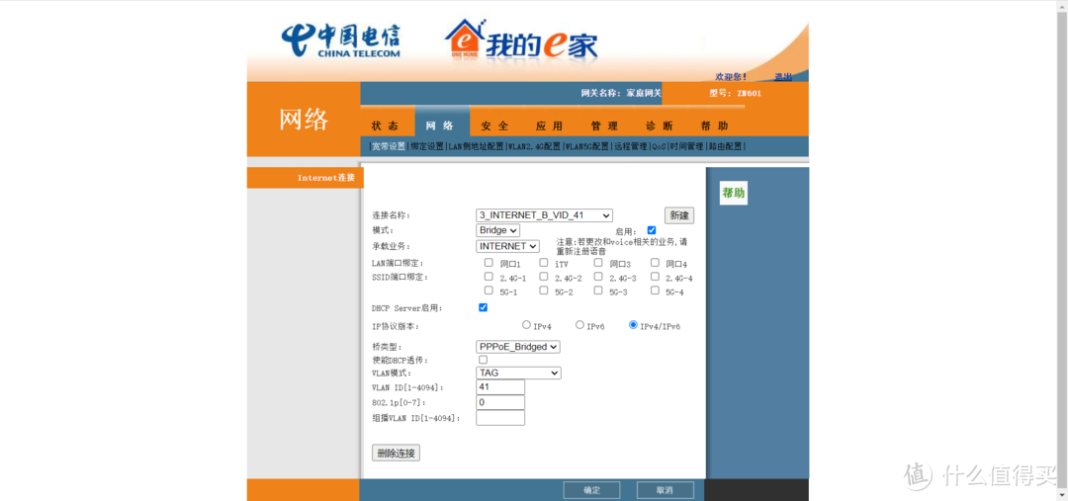Click the 删除连接 button
Image resolution: width=1068 pixels, height=501 pixels.
396,453
